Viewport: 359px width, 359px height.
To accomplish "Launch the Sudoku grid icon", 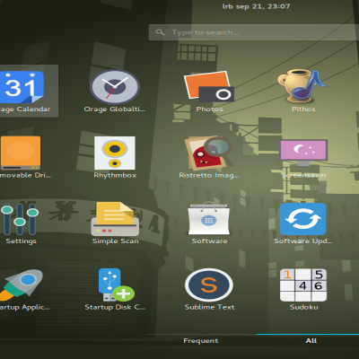I will 303,285.
